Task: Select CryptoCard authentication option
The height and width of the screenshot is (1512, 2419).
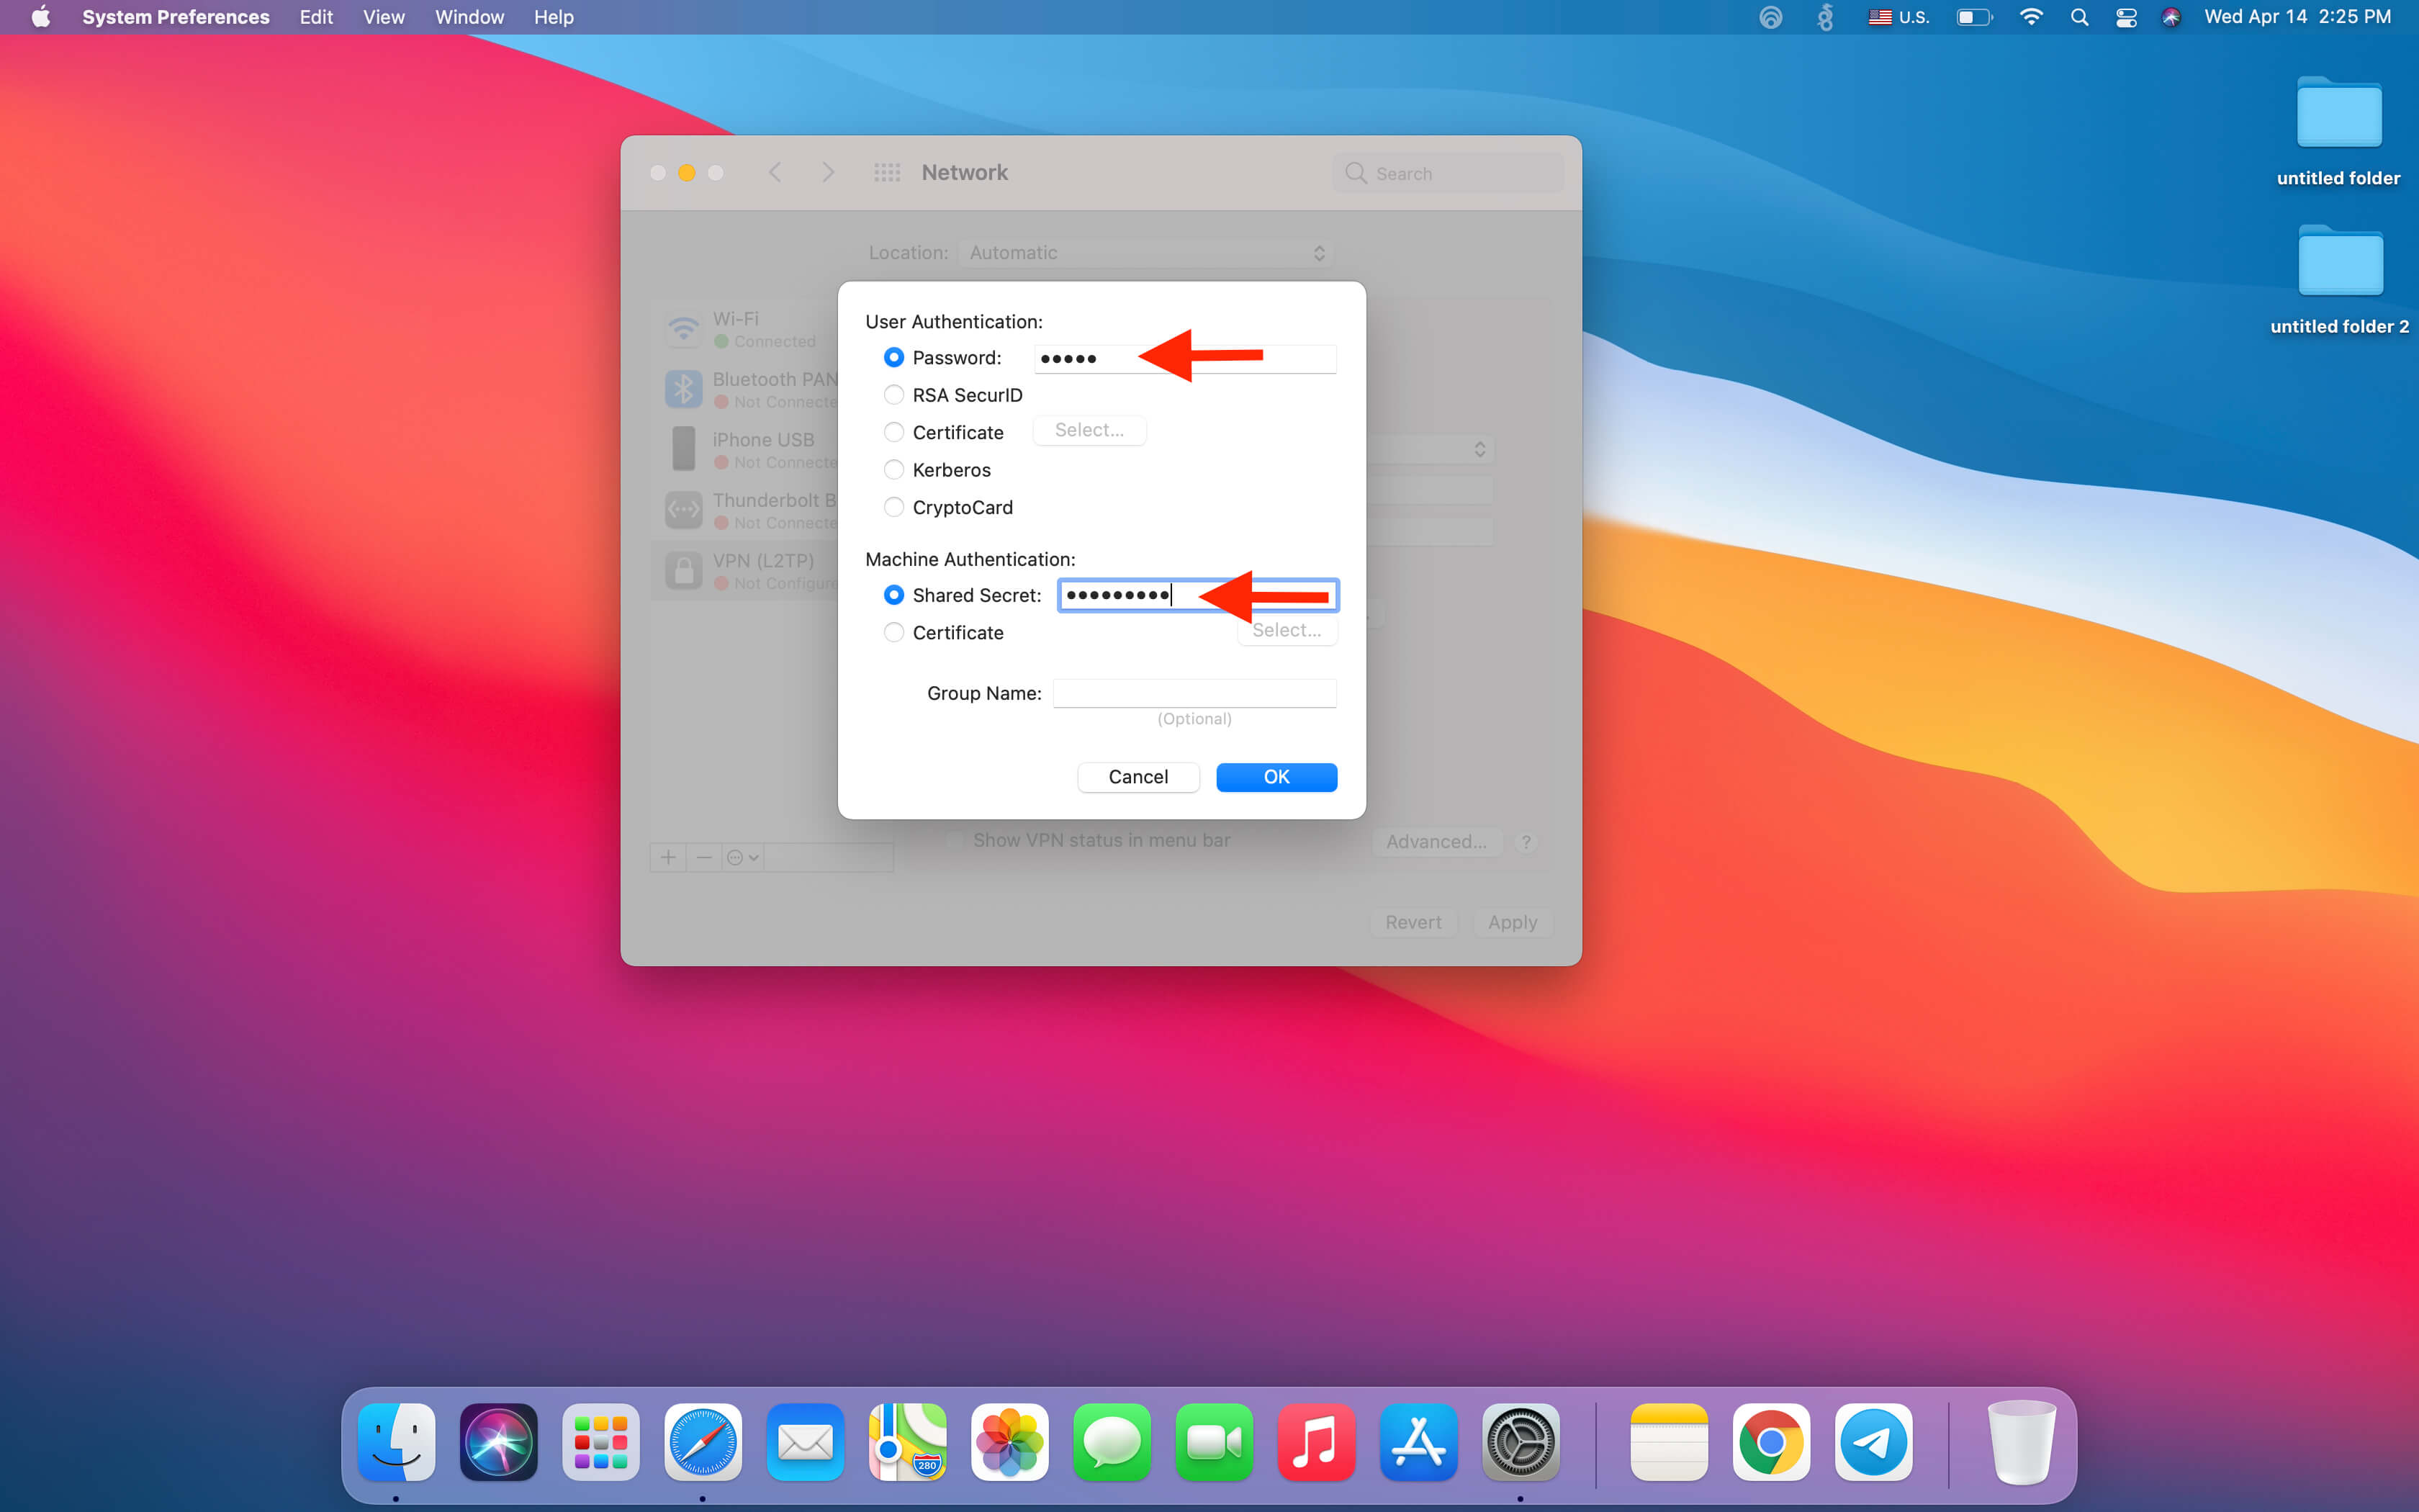Action: 893,507
